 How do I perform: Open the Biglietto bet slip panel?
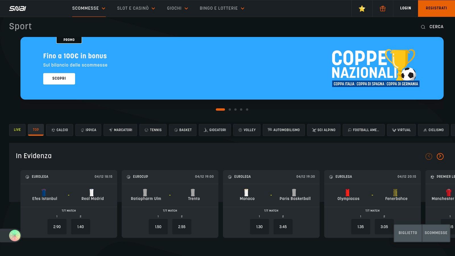click(x=408, y=233)
